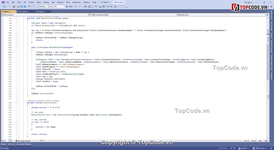
Task: Collapse the OpenProcessForm method at line 94
Action: (x=16, y=18)
